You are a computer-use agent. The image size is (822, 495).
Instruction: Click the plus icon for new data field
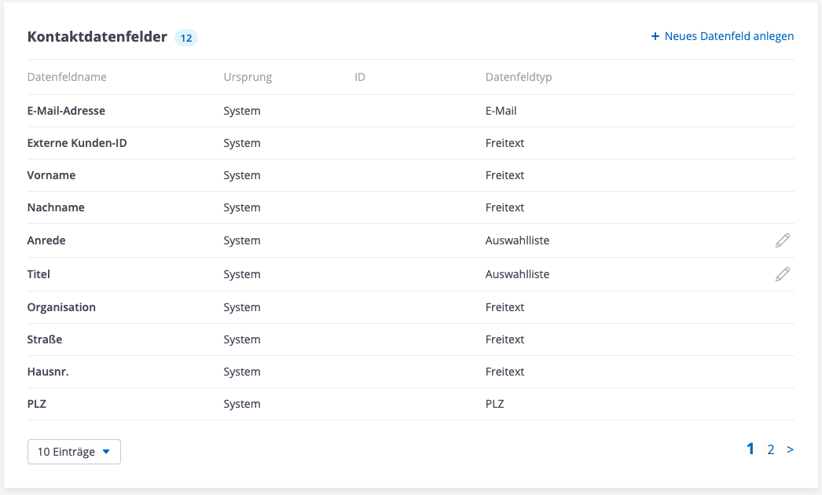click(x=655, y=36)
